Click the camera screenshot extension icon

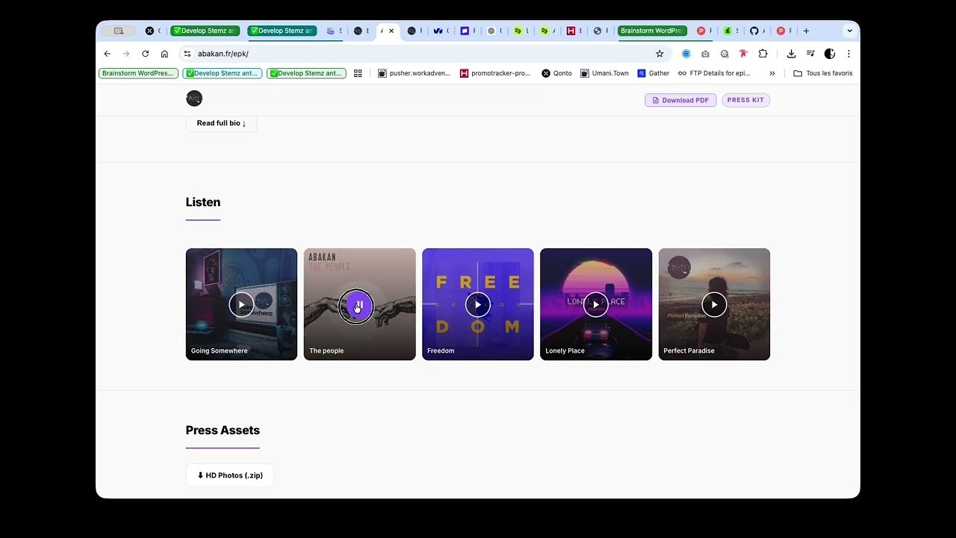(x=705, y=54)
